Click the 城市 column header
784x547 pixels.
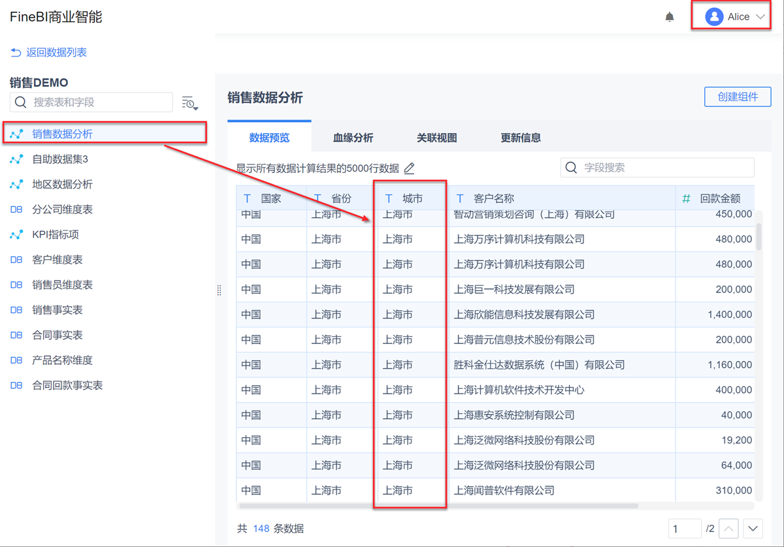(x=413, y=198)
